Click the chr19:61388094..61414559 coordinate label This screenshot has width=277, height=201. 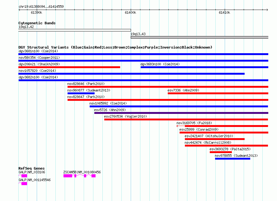(x=41, y=7)
